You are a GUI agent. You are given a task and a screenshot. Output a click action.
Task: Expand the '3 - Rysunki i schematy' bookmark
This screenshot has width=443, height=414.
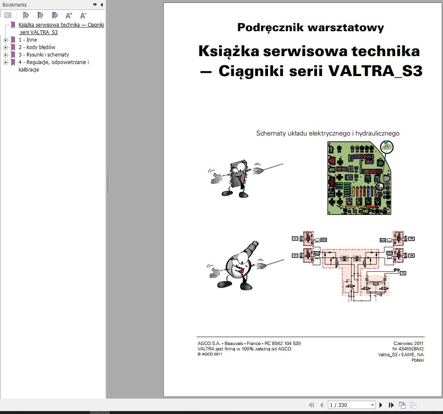[5, 55]
